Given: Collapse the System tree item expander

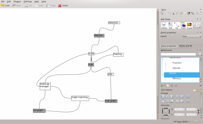Looking at the screenshot, I should coord(162,75).
